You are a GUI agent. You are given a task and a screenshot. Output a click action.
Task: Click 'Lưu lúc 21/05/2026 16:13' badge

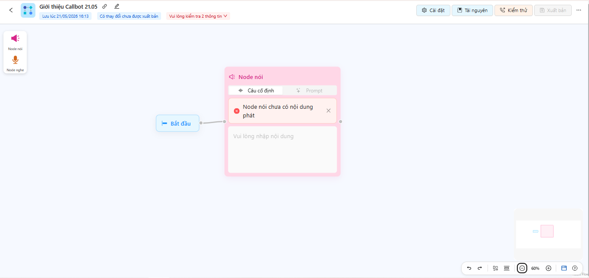[66, 16]
